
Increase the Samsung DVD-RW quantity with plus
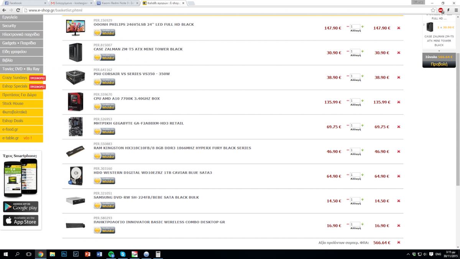[x=362, y=200]
